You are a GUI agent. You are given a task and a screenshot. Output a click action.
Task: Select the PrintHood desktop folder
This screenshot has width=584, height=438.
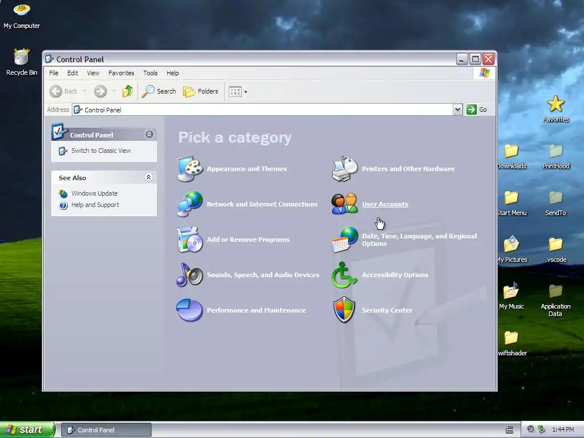coord(555,156)
